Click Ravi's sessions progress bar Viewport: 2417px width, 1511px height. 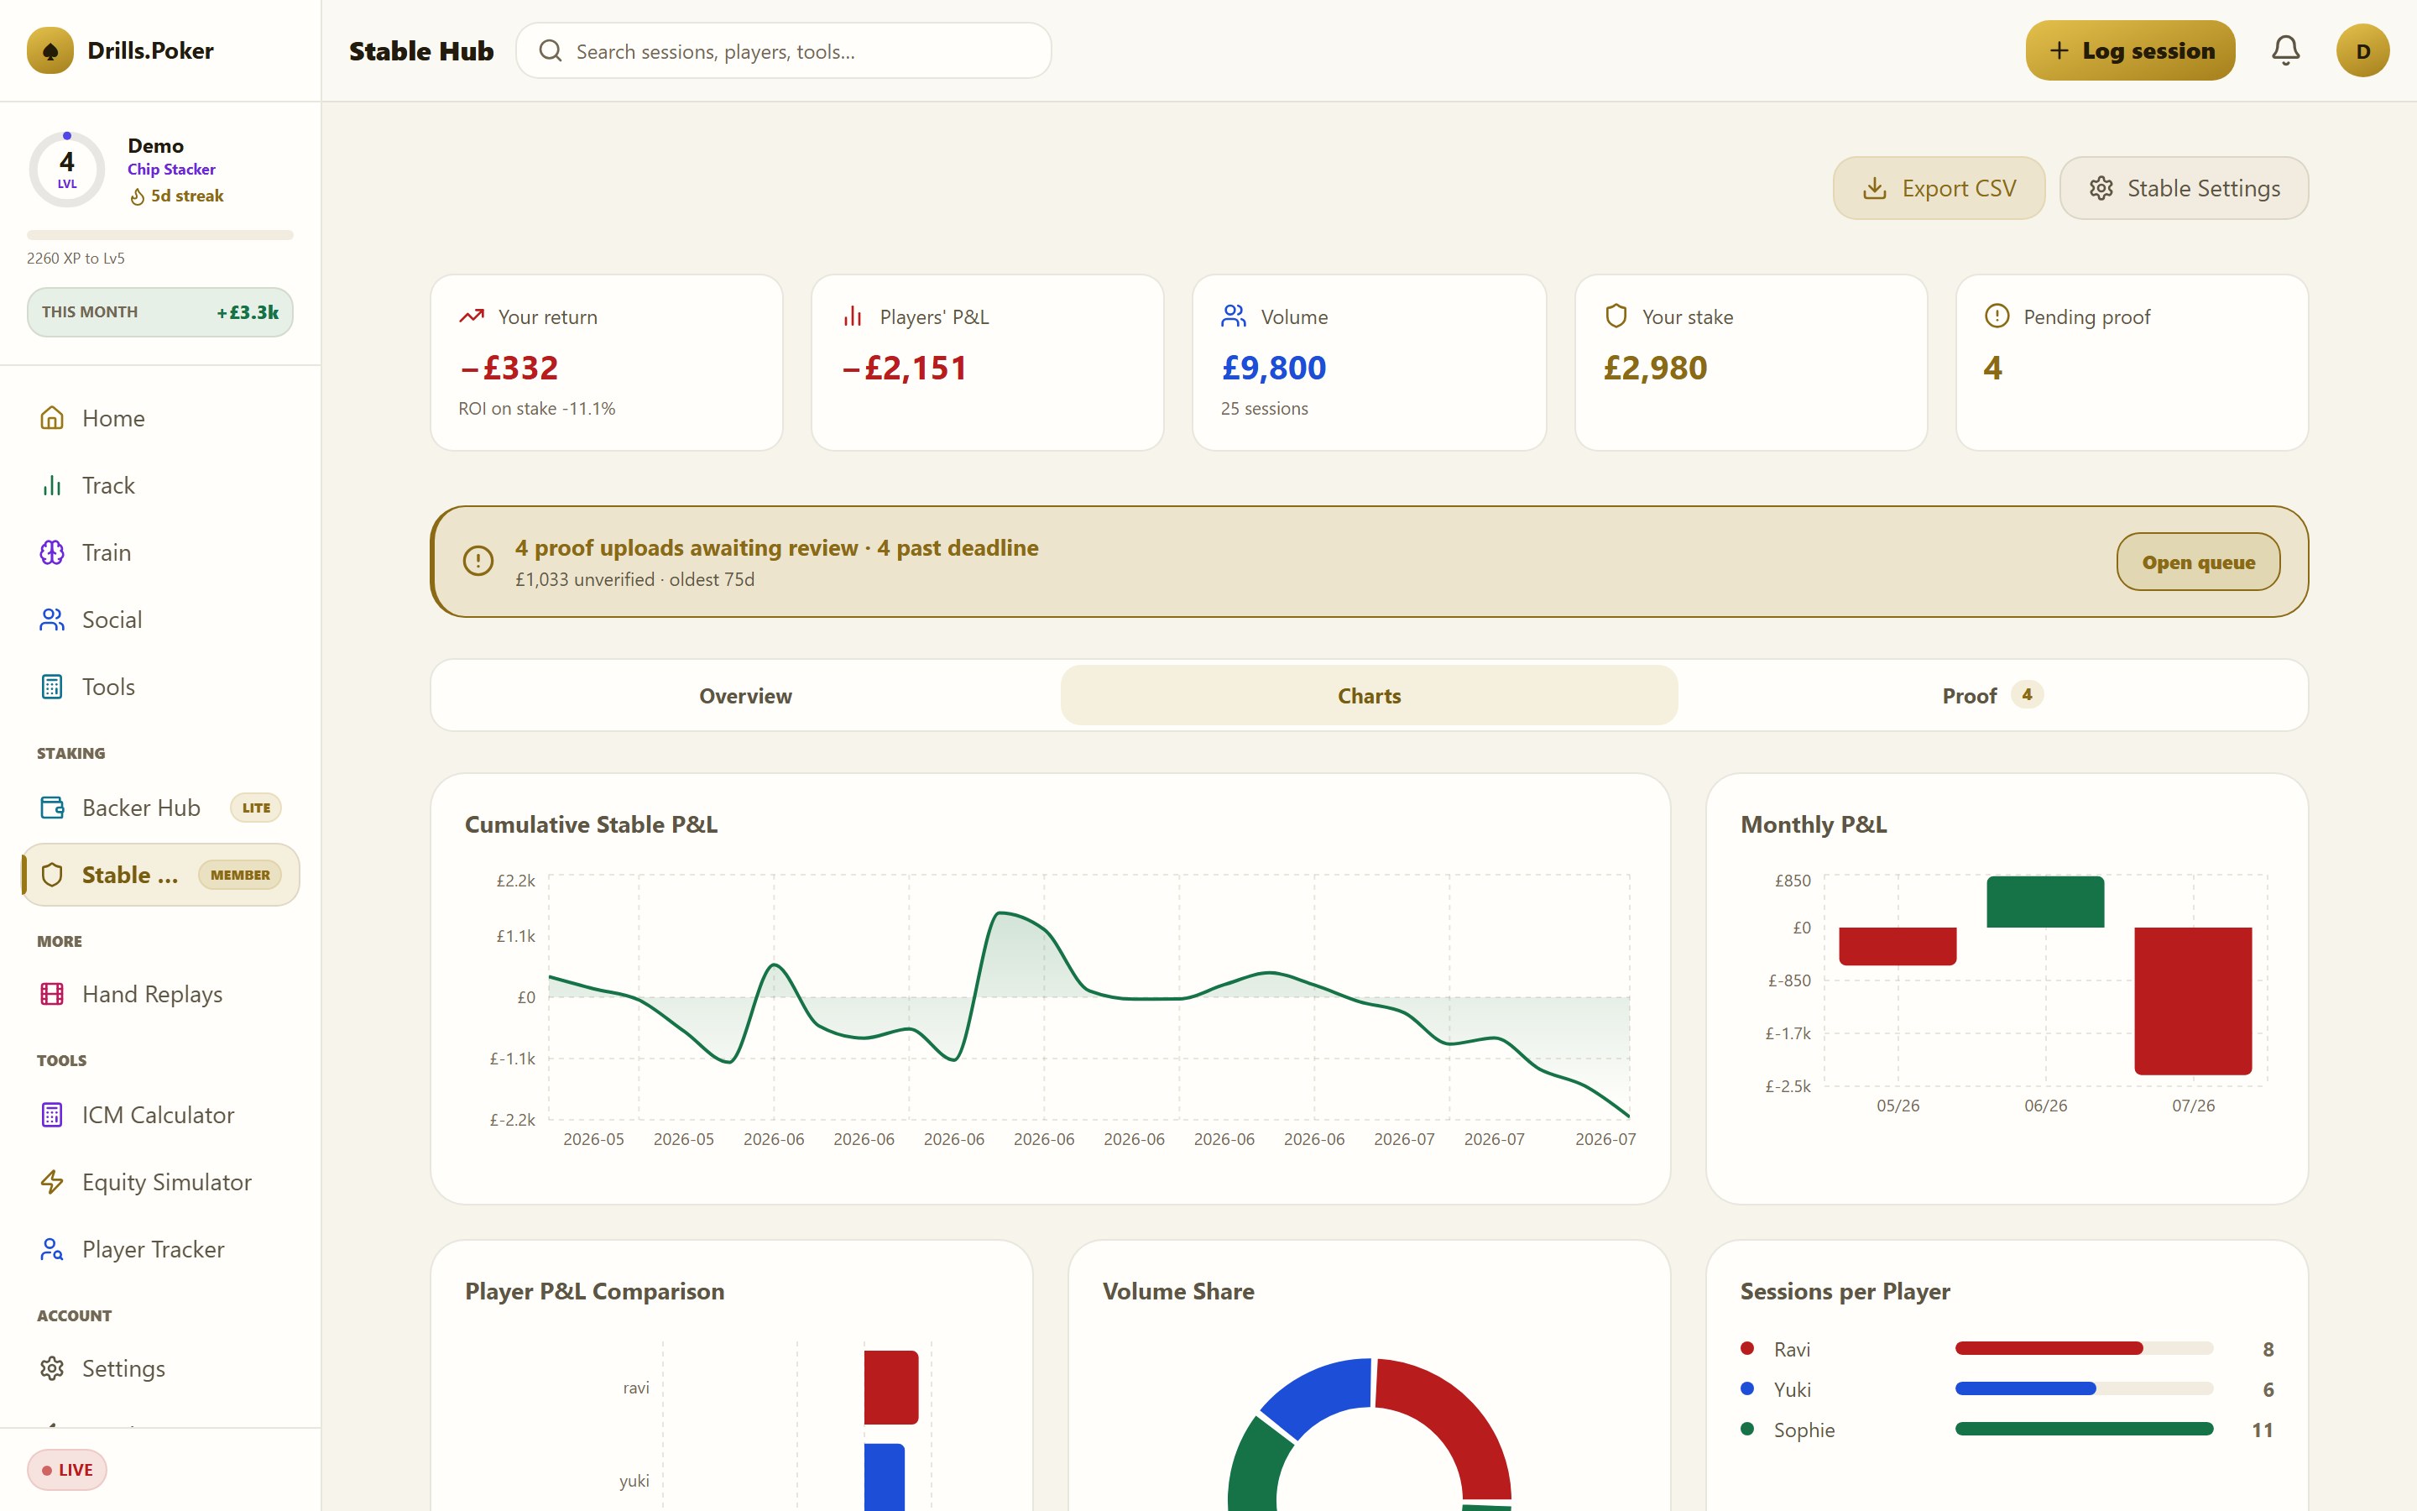pos(2085,1348)
